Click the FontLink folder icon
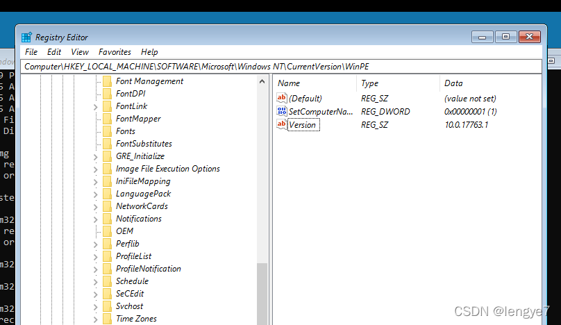561x325 pixels. 107,106
